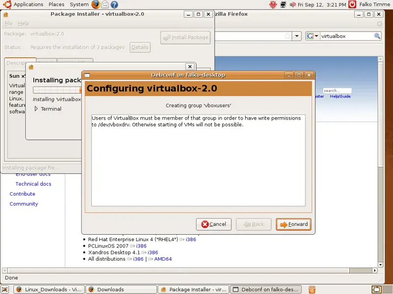Open the mail launcher in the top panel
This screenshot has height=294, width=393.
(x=105, y=4)
